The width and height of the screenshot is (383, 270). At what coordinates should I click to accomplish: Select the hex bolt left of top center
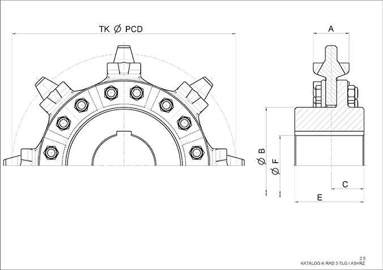tap(110, 93)
